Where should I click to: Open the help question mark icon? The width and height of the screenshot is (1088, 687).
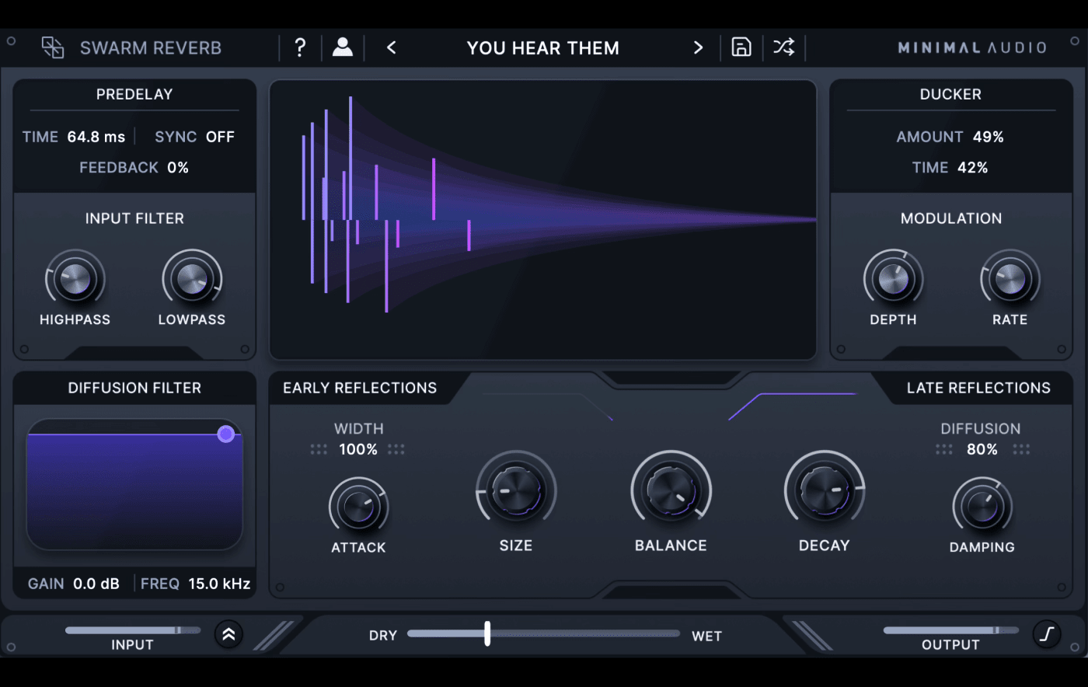pyautogui.click(x=300, y=47)
